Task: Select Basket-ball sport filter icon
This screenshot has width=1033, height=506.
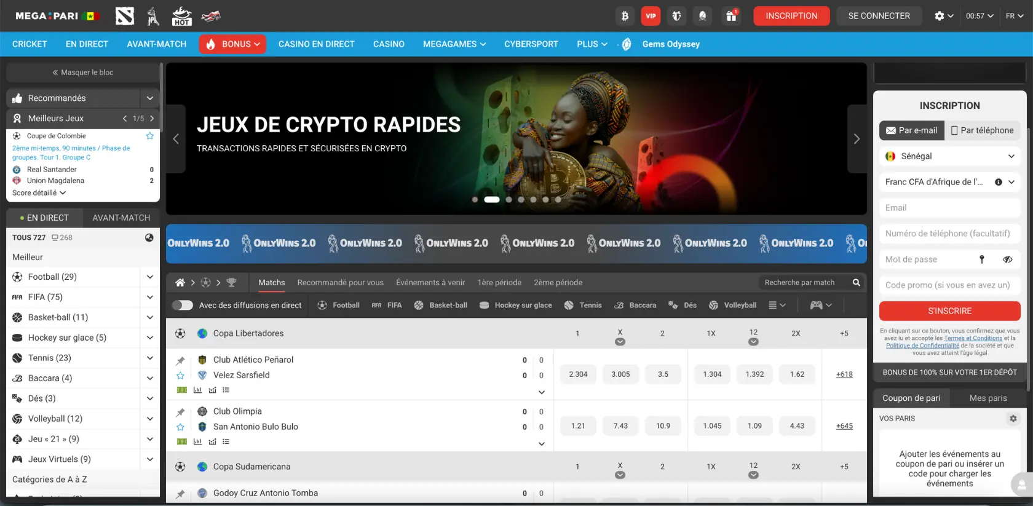Action: (x=419, y=305)
